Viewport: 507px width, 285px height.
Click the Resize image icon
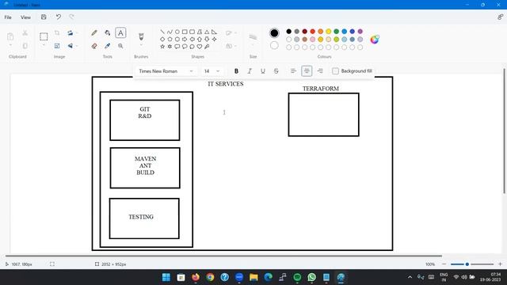[57, 46]
